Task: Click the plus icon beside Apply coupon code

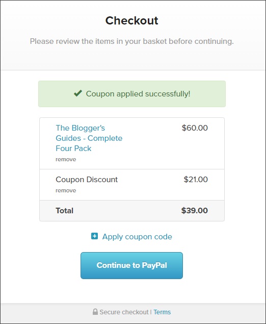Action: tap(94, 236)
